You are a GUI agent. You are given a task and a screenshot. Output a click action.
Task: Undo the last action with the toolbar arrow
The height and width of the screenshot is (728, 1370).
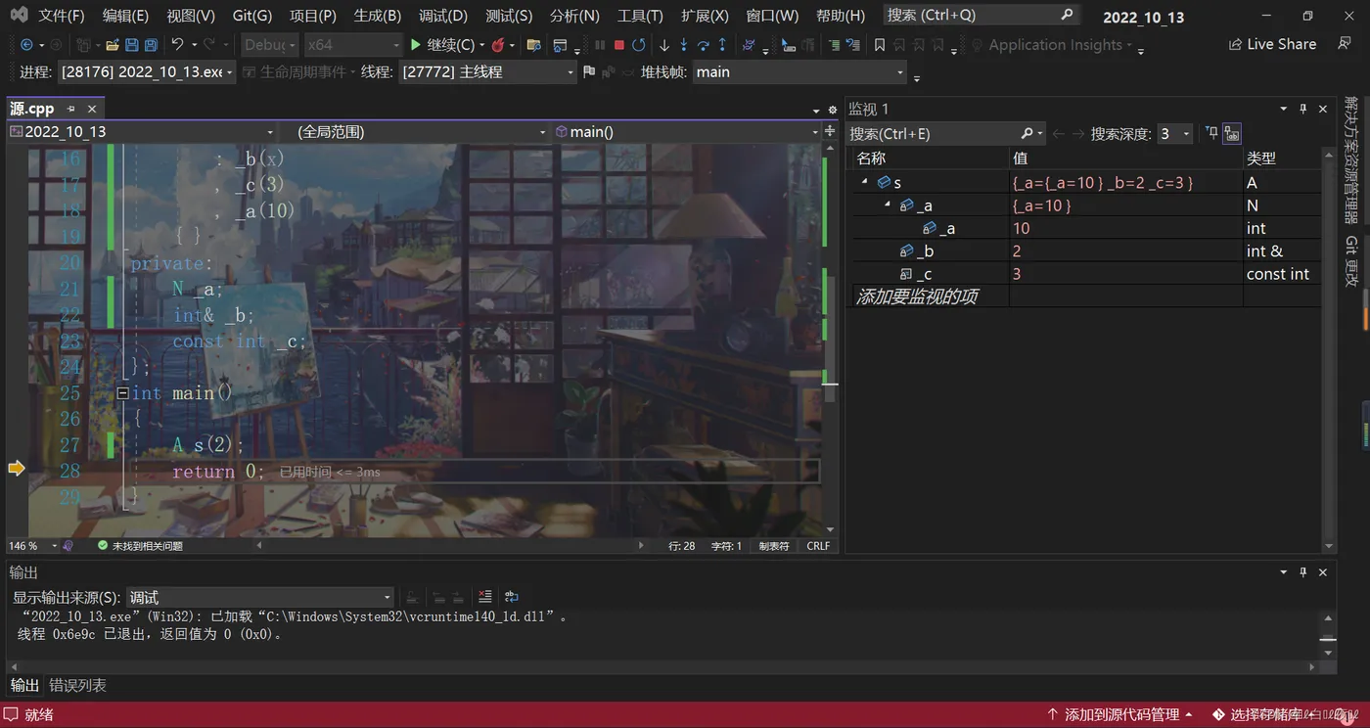pos(177,45)
